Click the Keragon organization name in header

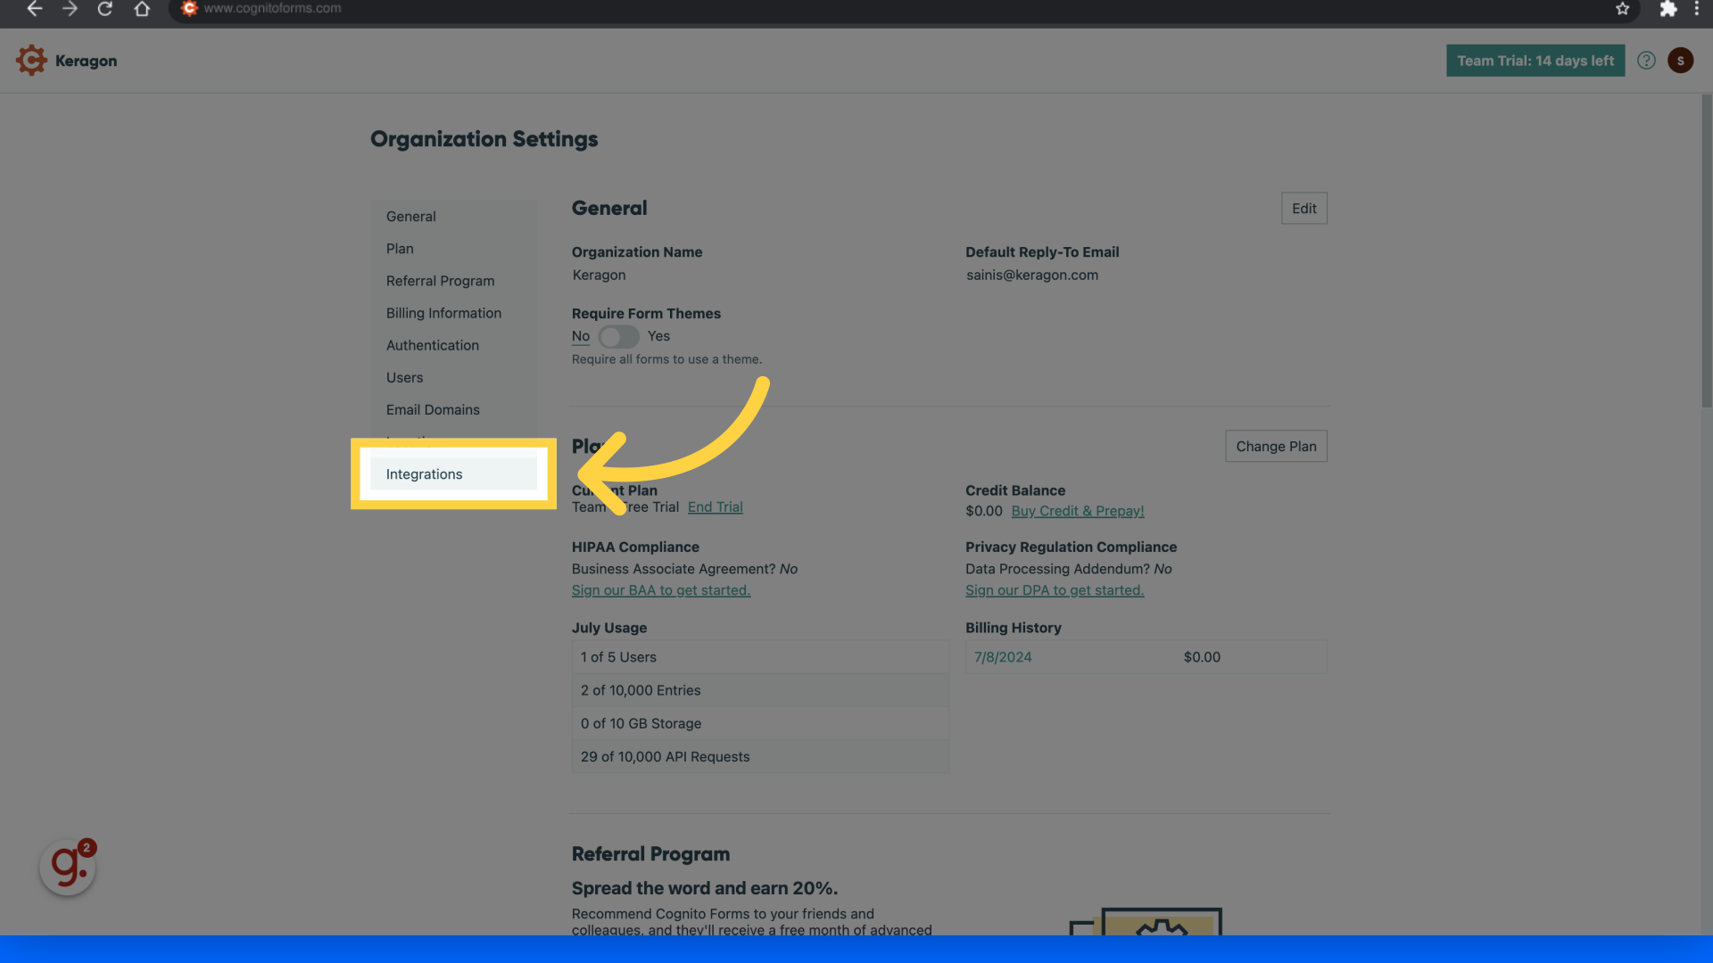(x=86, y=61)
